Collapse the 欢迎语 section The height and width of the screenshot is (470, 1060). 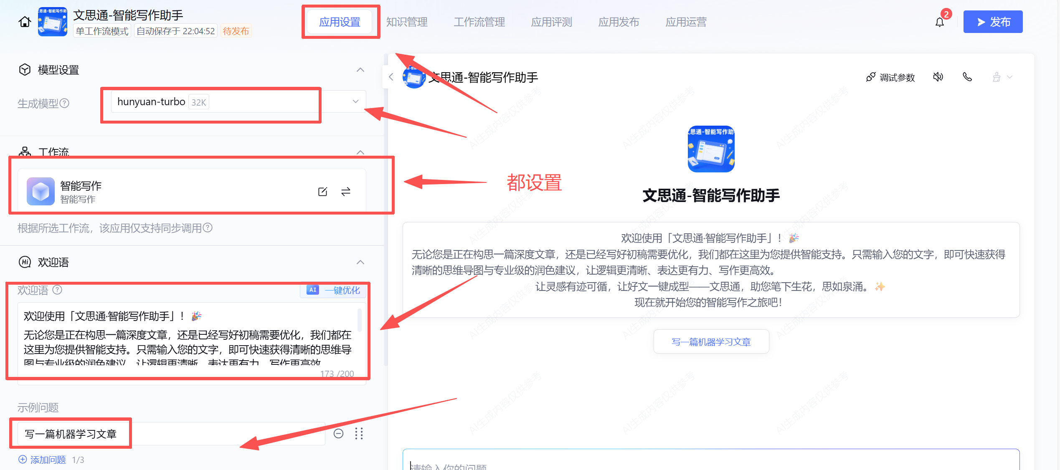[x=360, y=262]
